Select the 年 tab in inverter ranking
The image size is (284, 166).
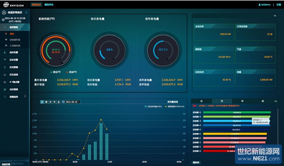coord(242,101)
